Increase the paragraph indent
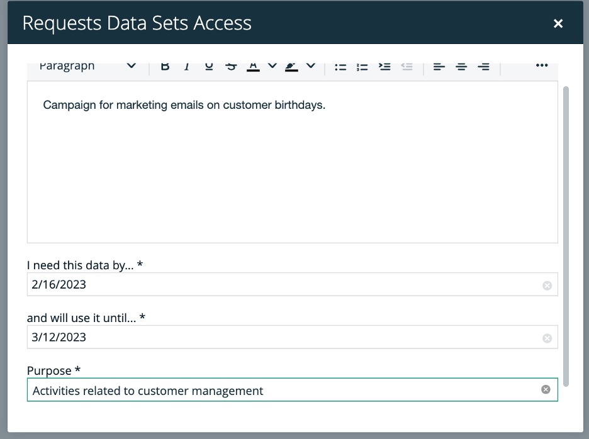589x439 pixels. click(384, 67)
